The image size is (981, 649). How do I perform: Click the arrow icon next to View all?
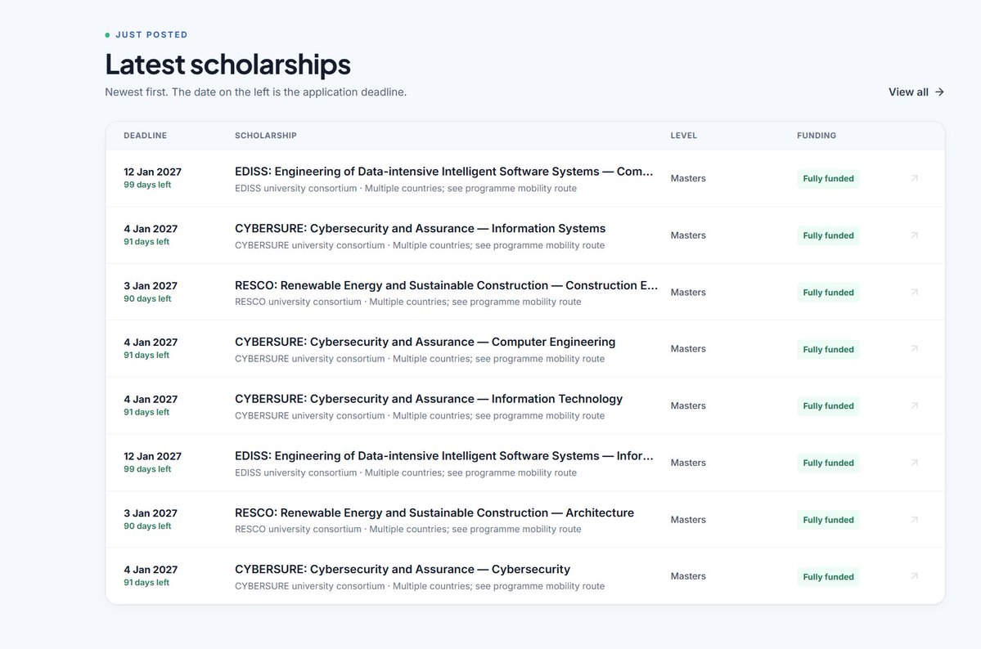coord(939,92)
